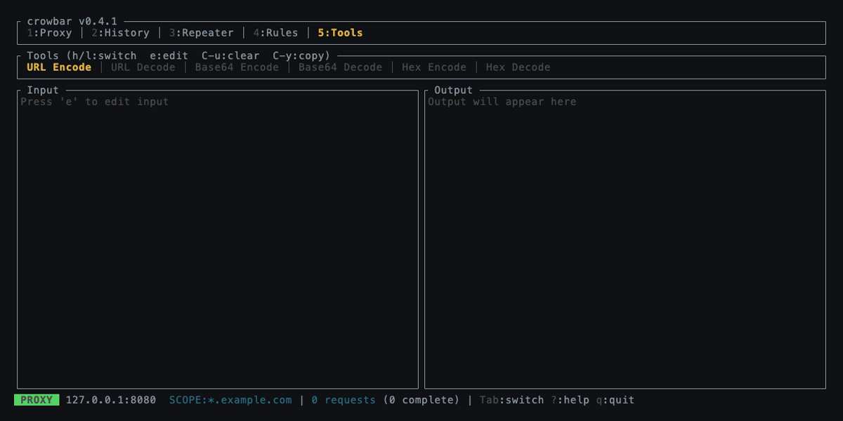Image resolution: width=843 pixels, height=421 pixels.
Task: Click the green PROXY status badge
Action: 37,400
